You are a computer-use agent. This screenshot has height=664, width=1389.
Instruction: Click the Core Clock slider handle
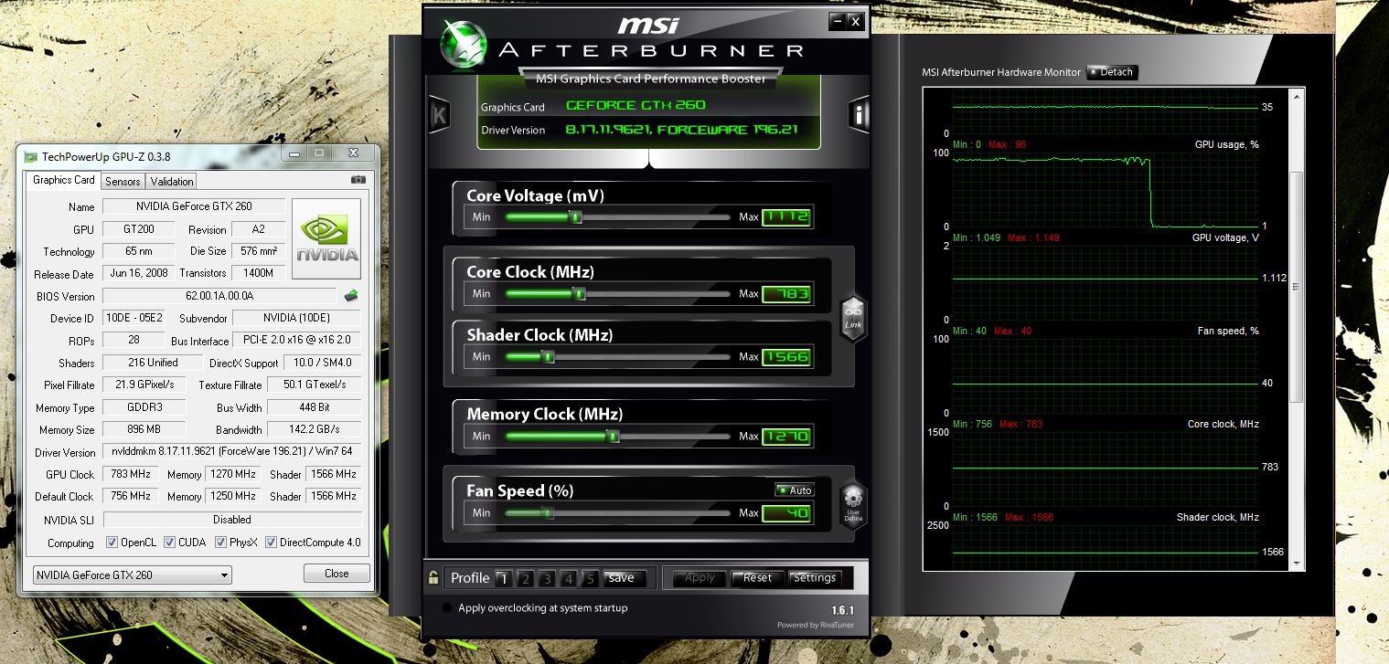579,294
